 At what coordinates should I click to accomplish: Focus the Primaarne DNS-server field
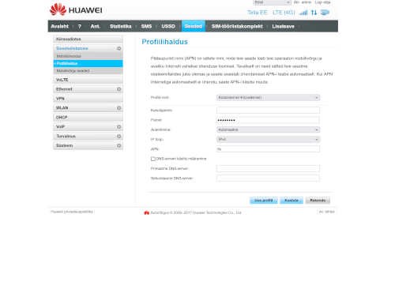point(268,169)
